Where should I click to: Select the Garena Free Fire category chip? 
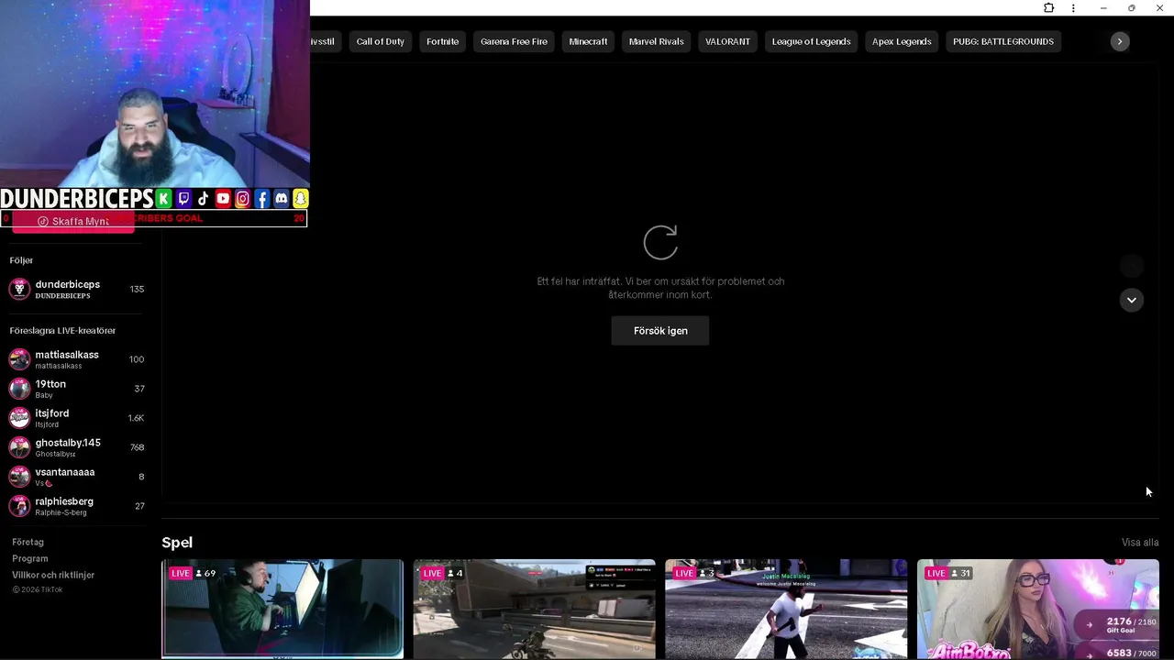514,41
